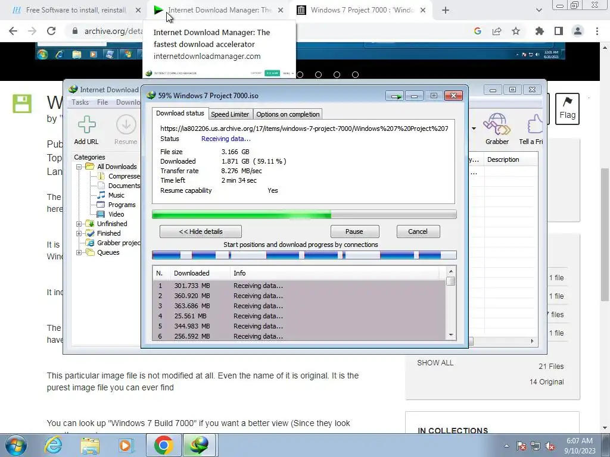Bookmark this page with the star icon

click(516, 31)
